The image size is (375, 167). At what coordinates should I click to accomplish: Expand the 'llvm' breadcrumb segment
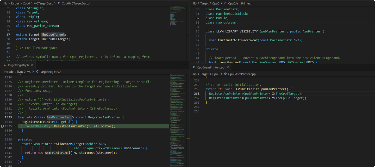point(20,72)
